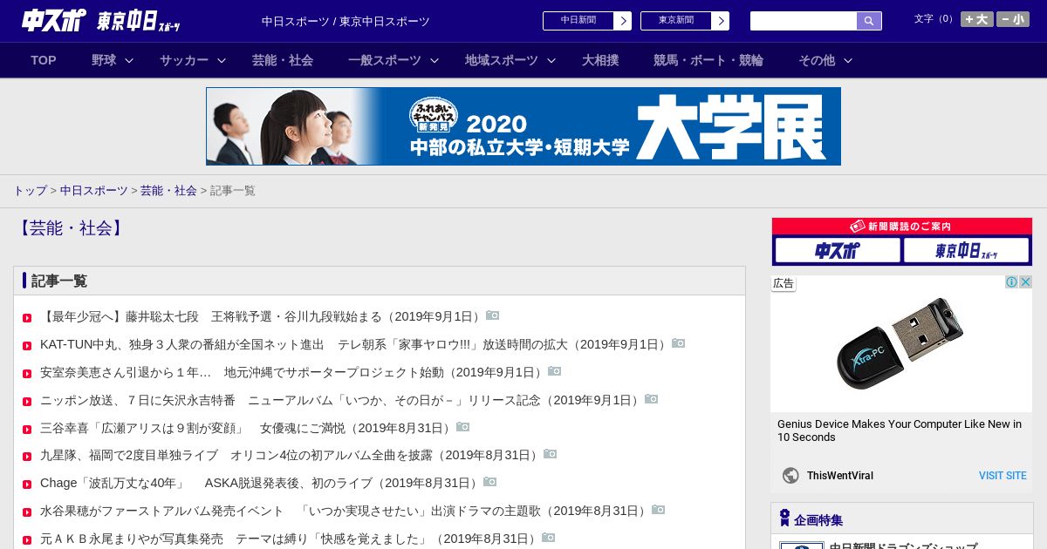Click the ThisWentViral advertiser name
This screenshot has width=1047, height=549.
(839, 476)
